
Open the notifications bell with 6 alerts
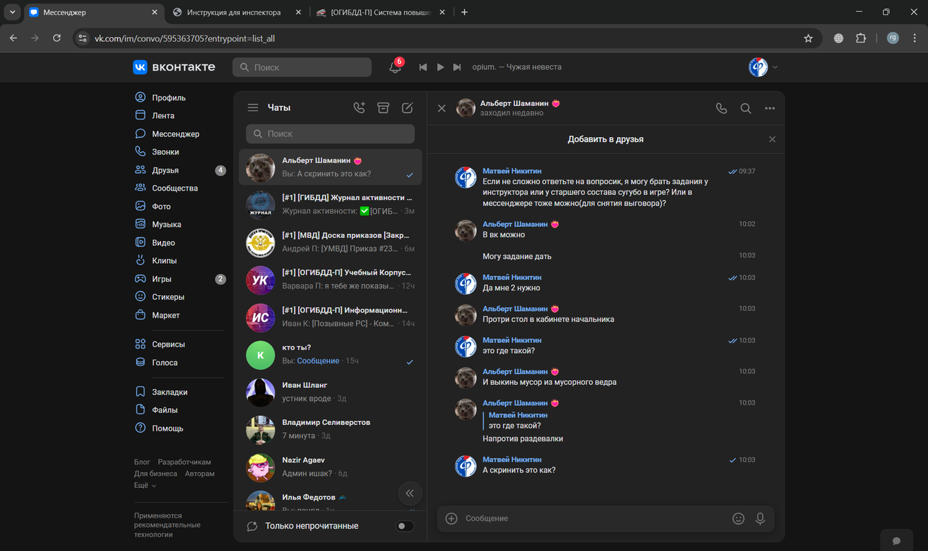point(394,67)
